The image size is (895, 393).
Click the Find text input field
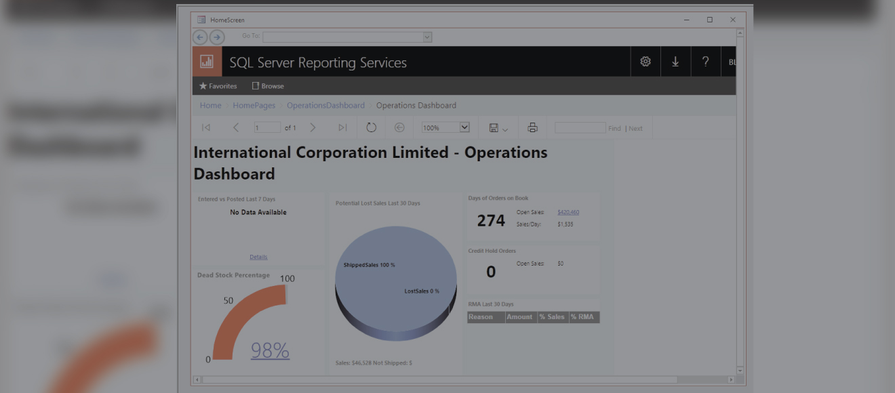click(580, 127)
